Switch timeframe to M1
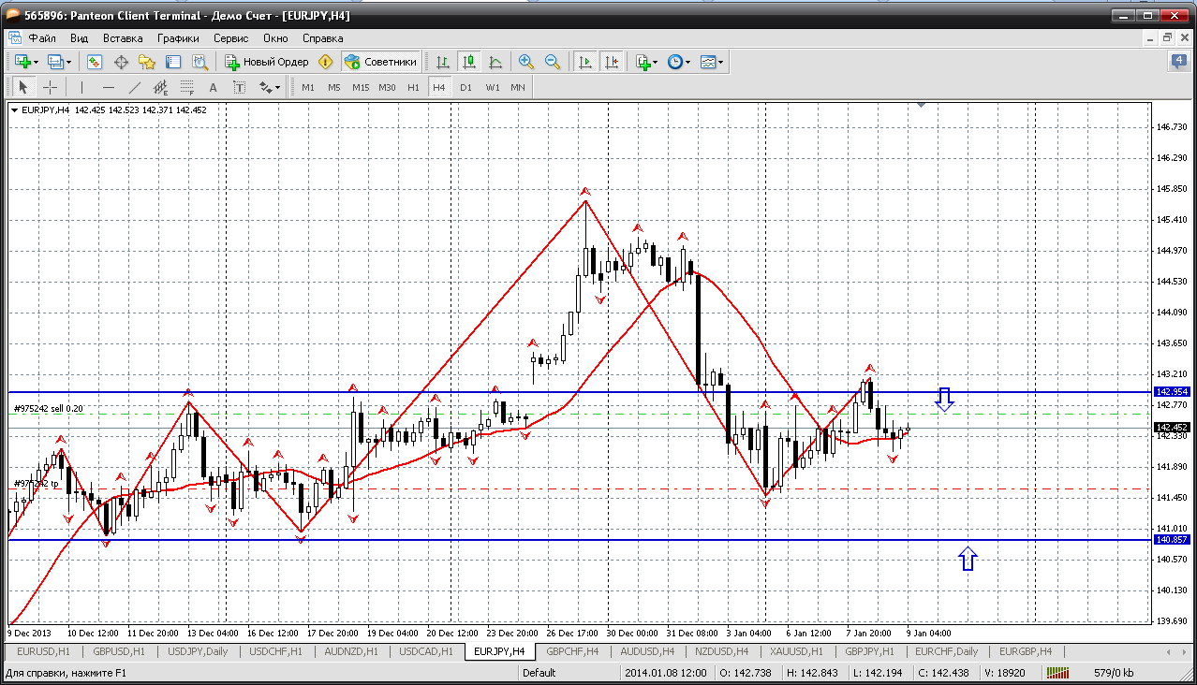1197x685 pixels. click(x=308, y=87)
